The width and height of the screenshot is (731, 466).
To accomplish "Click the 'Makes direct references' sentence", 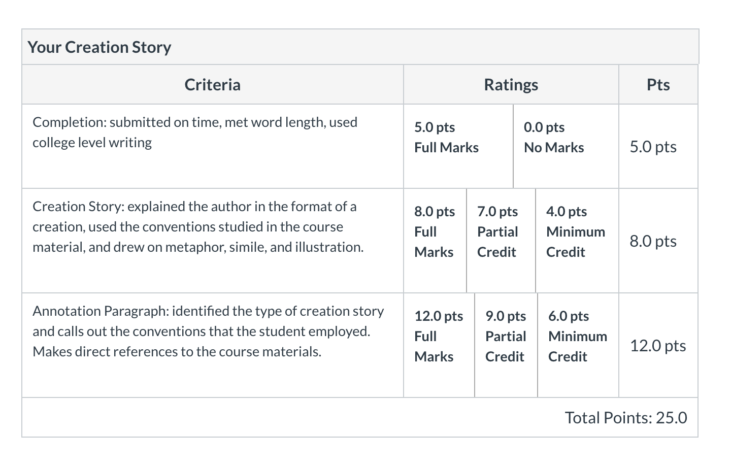I will pos(177,352).
